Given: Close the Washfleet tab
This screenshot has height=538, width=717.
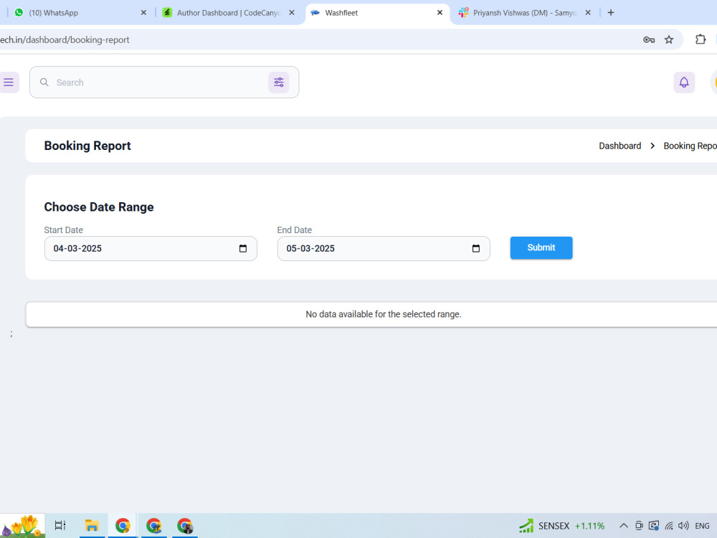Looking at the screenshot, I should pos(440,13).
